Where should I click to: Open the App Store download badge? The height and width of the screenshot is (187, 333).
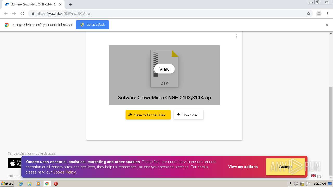click(x=15, y=163)
